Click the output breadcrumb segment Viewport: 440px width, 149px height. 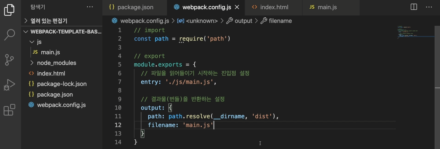pos(239,21)
